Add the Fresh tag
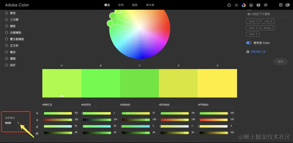The image size is (293, 143). [253, 34]
